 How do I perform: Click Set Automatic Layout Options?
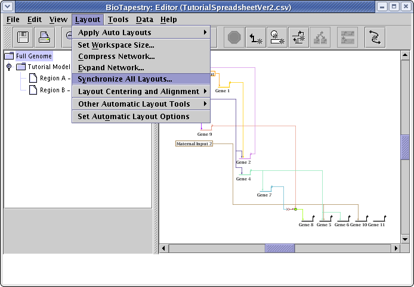point(133,116)
